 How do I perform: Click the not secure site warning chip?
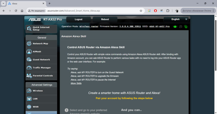37,11
